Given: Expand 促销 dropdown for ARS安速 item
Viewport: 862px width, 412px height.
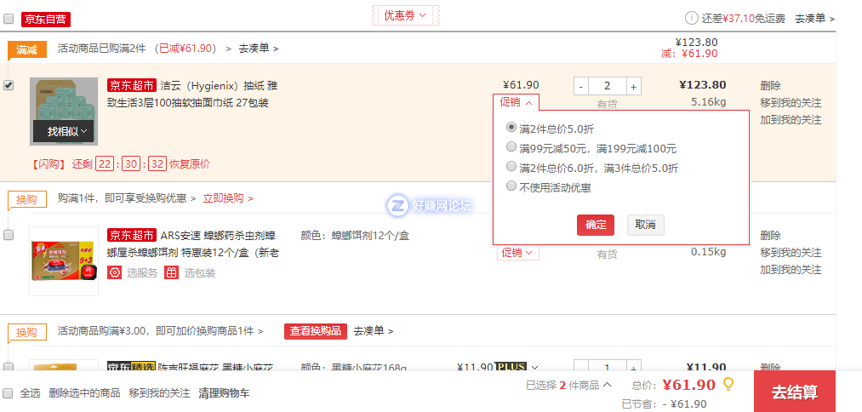Looking at the screenshot, I should coord(518,253).
